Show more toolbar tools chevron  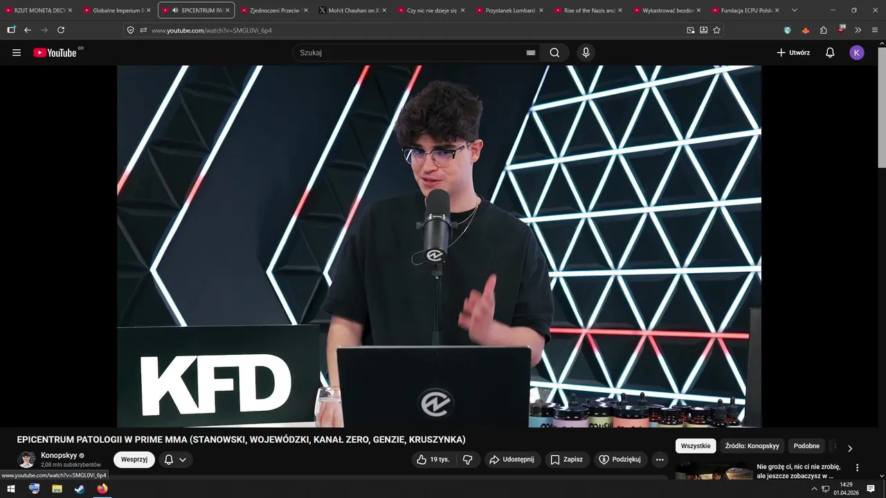click(858, 30)
